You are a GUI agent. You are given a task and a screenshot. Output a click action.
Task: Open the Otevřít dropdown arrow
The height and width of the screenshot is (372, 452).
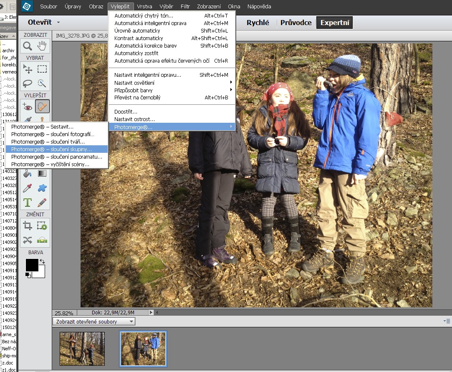(58, 23)
